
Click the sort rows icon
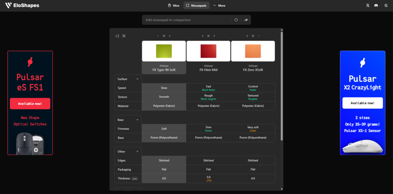(117, 36)
